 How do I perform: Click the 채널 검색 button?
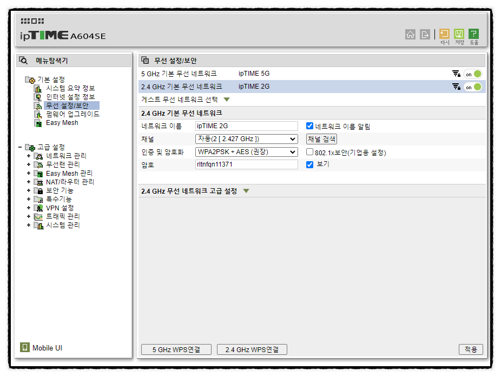pos(321,139)
